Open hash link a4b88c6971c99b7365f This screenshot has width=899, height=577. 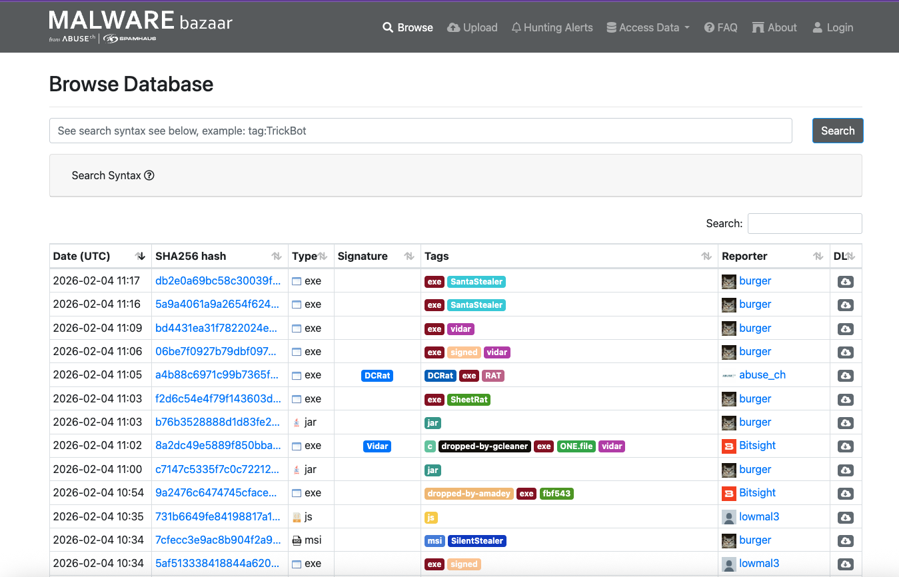pos(217,375)
